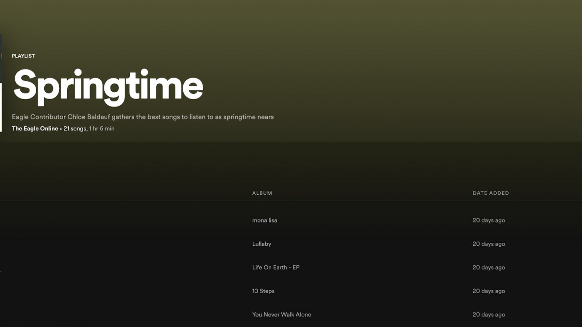Sort tracks by the DATE ADDED column
The width and height of the screenshot is (582, 327).
click(x=490, y=193)
